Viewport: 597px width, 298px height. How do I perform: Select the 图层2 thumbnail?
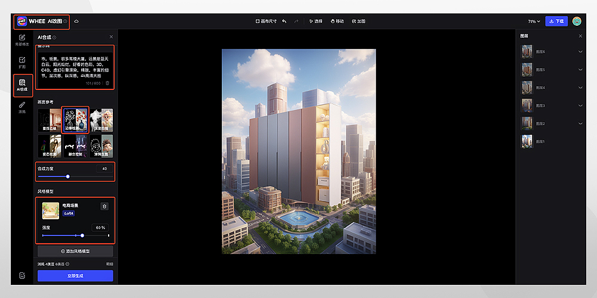[x=527, y=123]
